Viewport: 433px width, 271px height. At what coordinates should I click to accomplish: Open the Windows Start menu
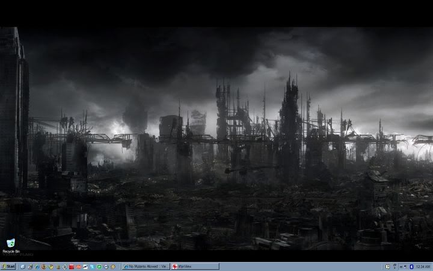pyautogui.click(x=8, y=267)
